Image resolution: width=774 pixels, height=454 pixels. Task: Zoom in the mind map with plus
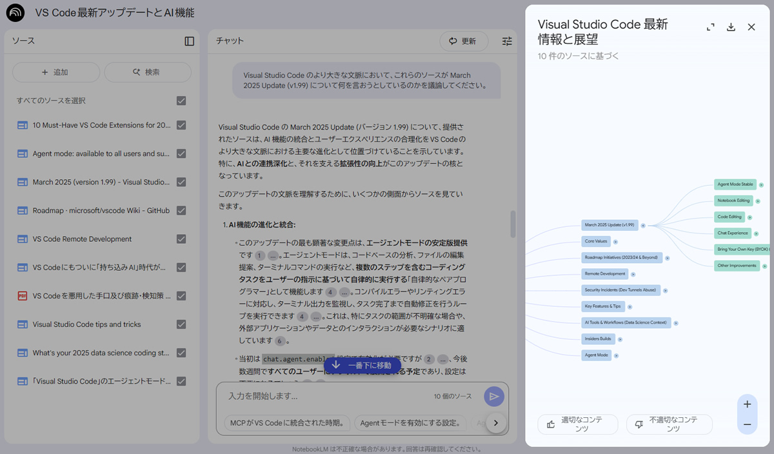coord(747,404)
